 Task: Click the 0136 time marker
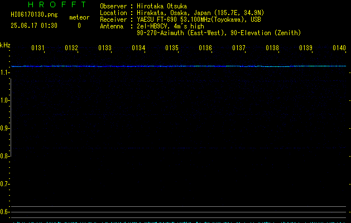[x=205, y=48]
